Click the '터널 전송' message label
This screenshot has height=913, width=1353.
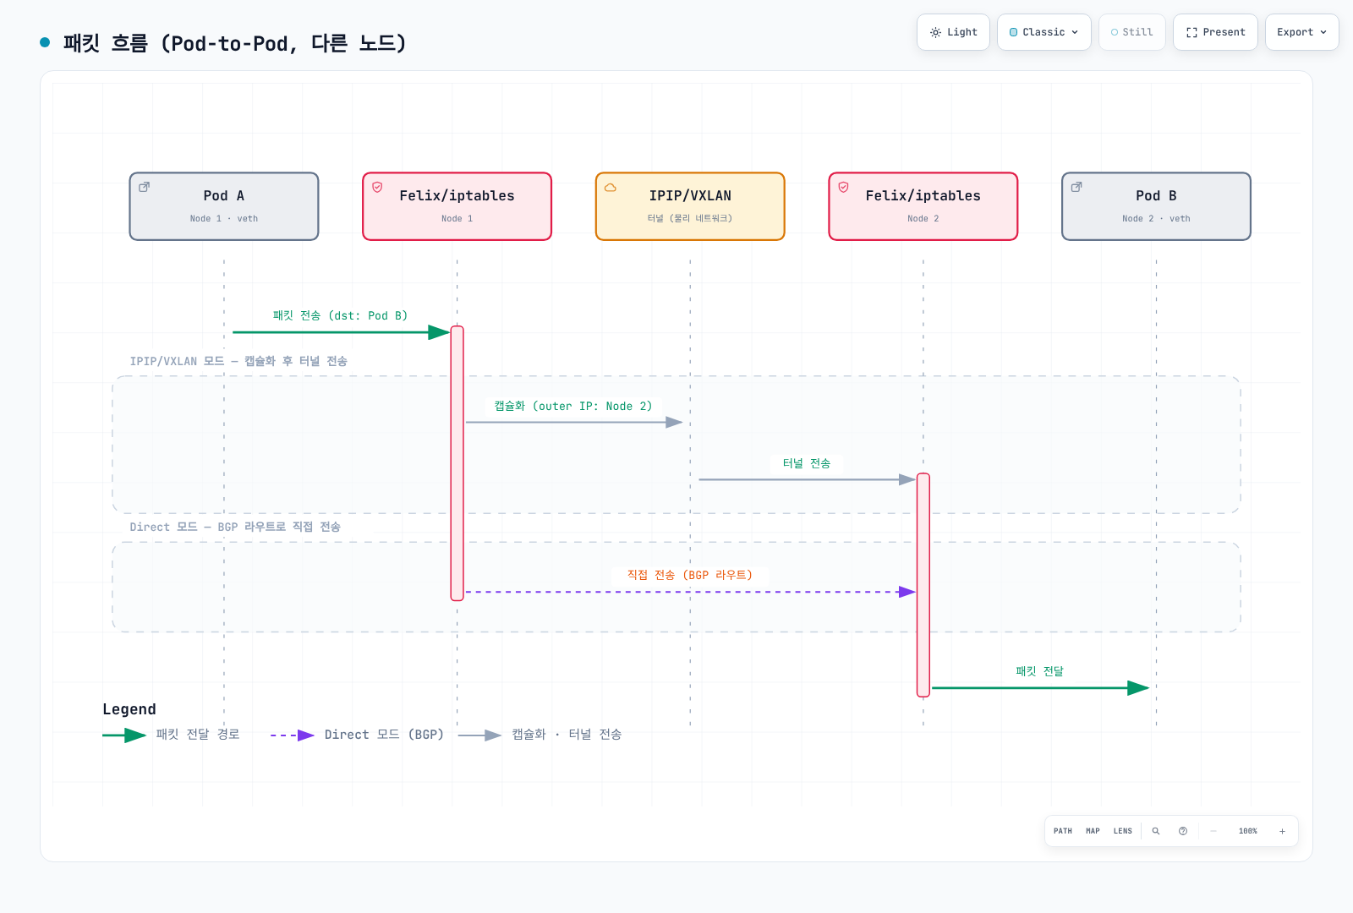pos(807,463)
